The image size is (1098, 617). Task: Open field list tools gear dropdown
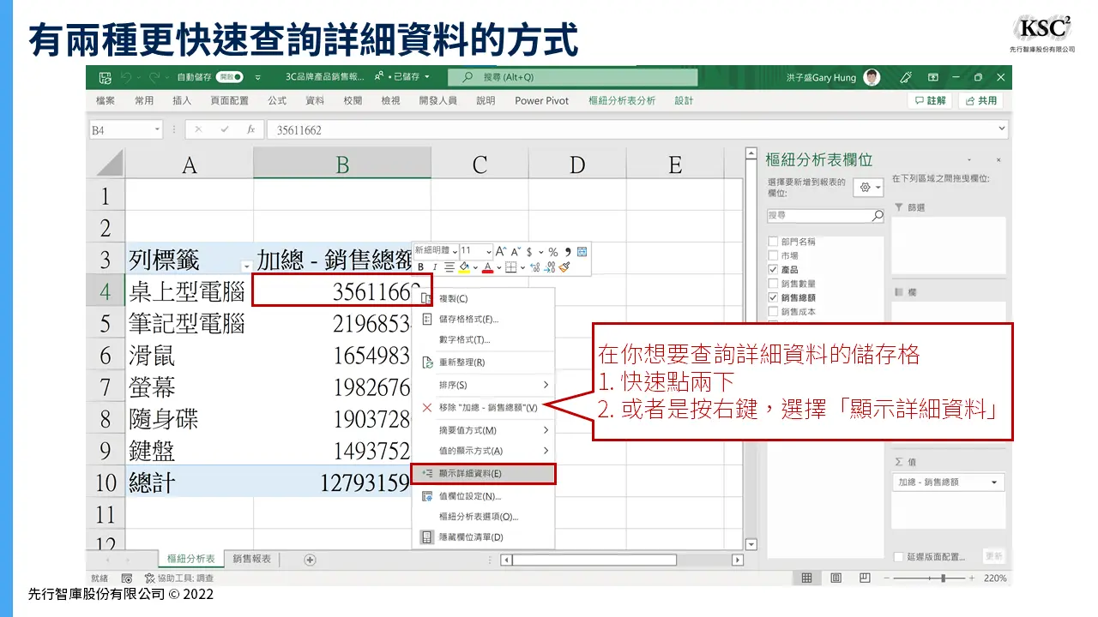click(869, 188)
